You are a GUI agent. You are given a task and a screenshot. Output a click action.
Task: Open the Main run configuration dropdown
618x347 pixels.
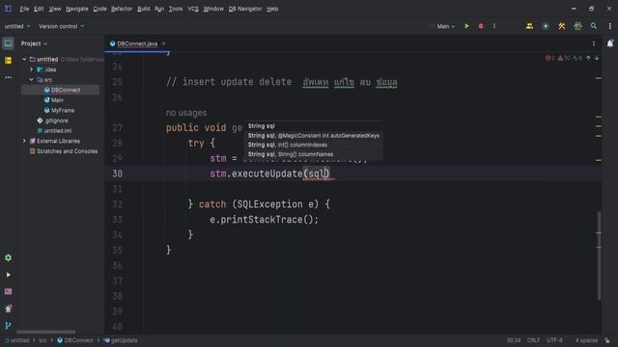coord(446,26)
